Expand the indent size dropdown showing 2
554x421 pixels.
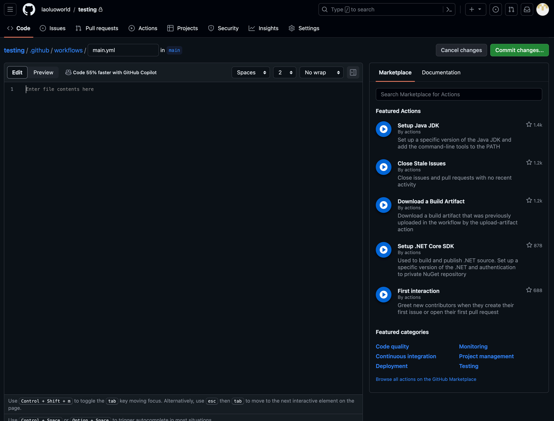(x=284, y=72)
